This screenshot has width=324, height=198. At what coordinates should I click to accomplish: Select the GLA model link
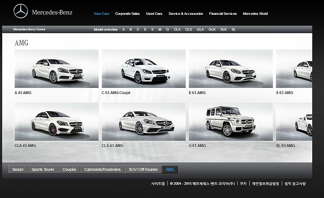(x=200, y=30)
